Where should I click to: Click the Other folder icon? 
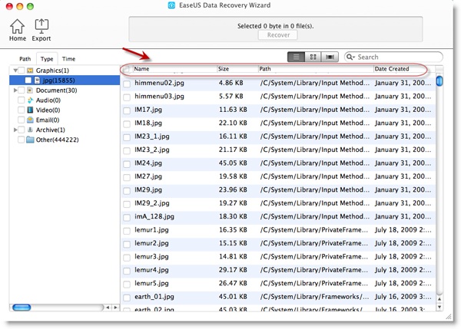(30, 140)
